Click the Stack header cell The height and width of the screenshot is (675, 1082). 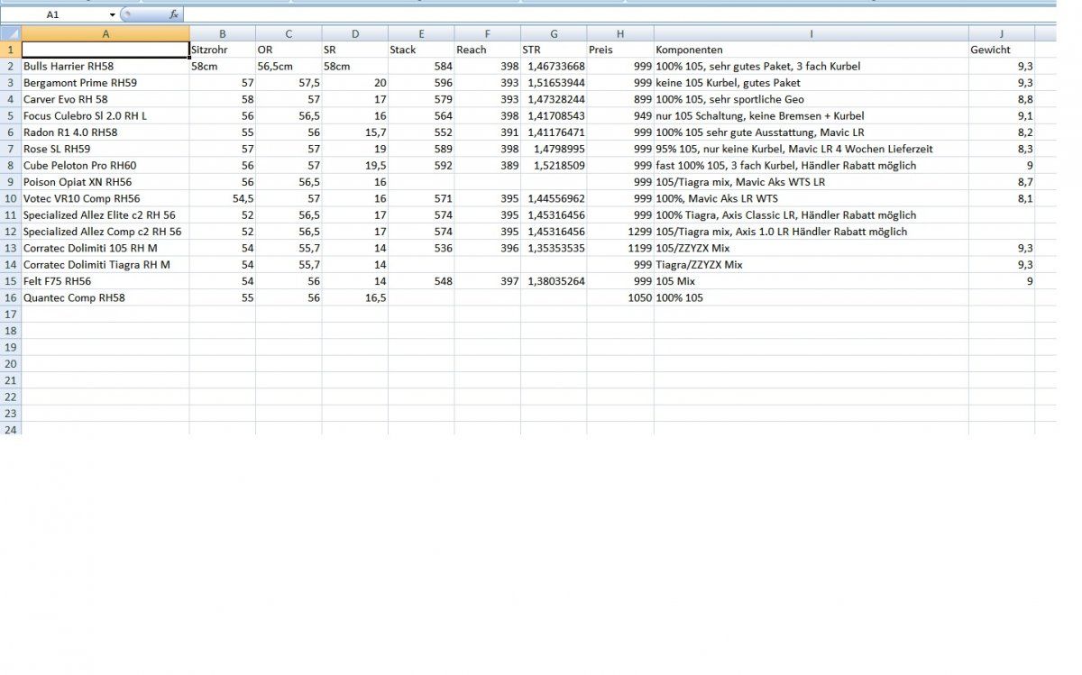[x=421, y=50]
